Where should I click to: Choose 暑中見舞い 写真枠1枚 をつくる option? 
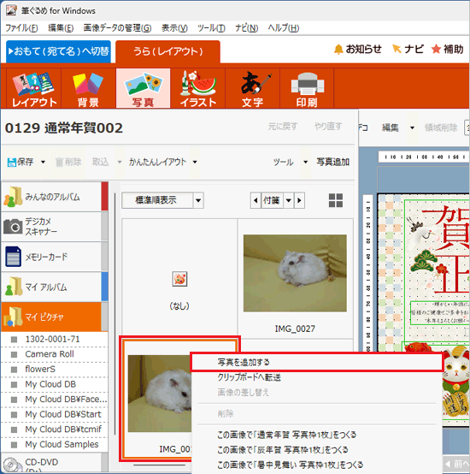click(x=317, y=465)
